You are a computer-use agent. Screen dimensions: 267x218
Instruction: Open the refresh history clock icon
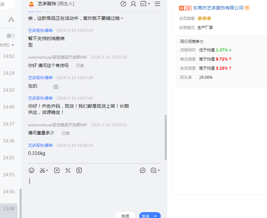point(123,4)
